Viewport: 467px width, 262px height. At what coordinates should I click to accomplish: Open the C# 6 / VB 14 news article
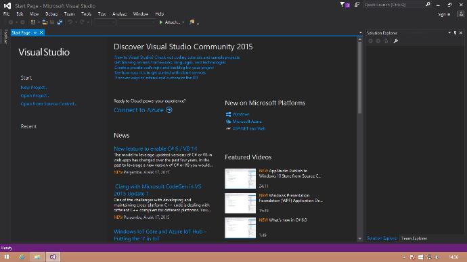156,149
